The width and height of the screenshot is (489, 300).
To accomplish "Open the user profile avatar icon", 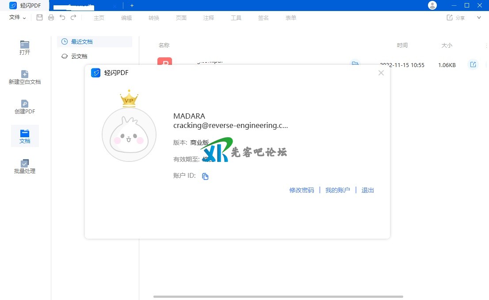I will tap(432, 5).
